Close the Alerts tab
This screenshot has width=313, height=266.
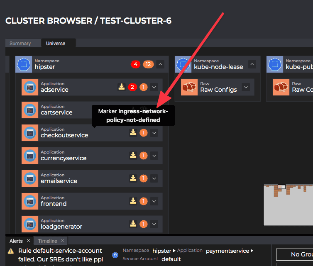[28, 241]
